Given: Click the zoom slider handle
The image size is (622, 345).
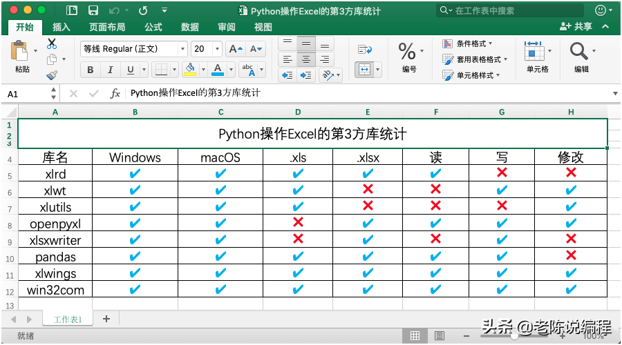Looking at the screenshot, I should pos(514,336).
